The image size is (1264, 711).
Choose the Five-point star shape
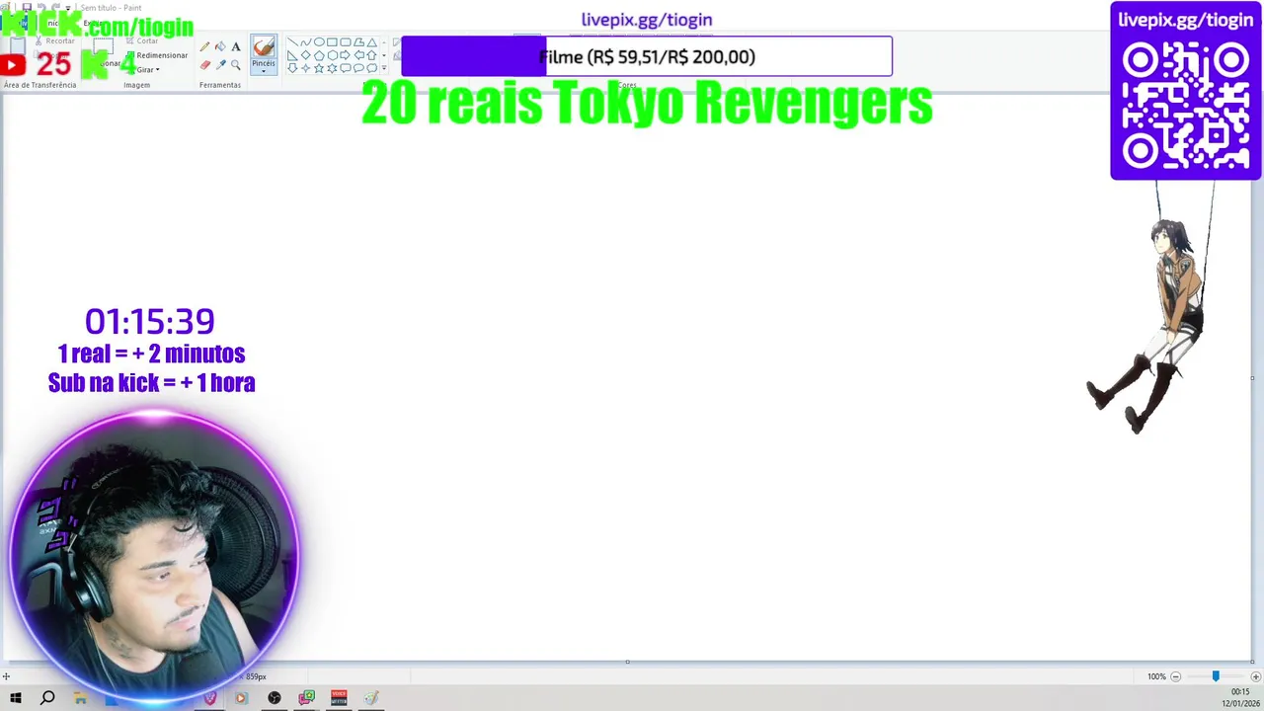coord(319,68)
